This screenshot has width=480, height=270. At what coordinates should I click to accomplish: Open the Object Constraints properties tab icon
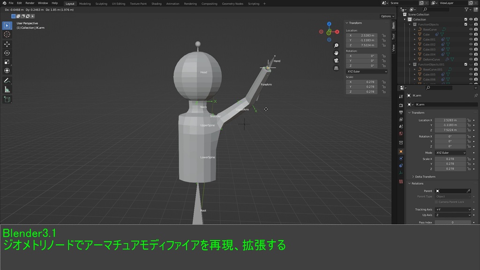tap(401, 166)
